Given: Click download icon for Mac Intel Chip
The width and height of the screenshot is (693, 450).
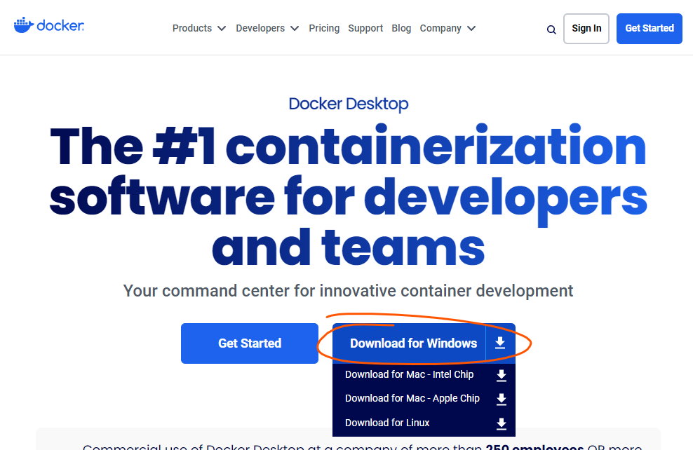Looking at the screenshot, I should [x=502, y=376].
